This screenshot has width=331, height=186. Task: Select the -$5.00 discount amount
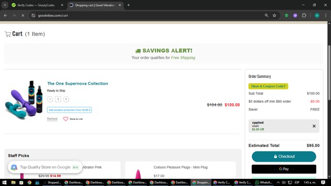click(314, 101)
